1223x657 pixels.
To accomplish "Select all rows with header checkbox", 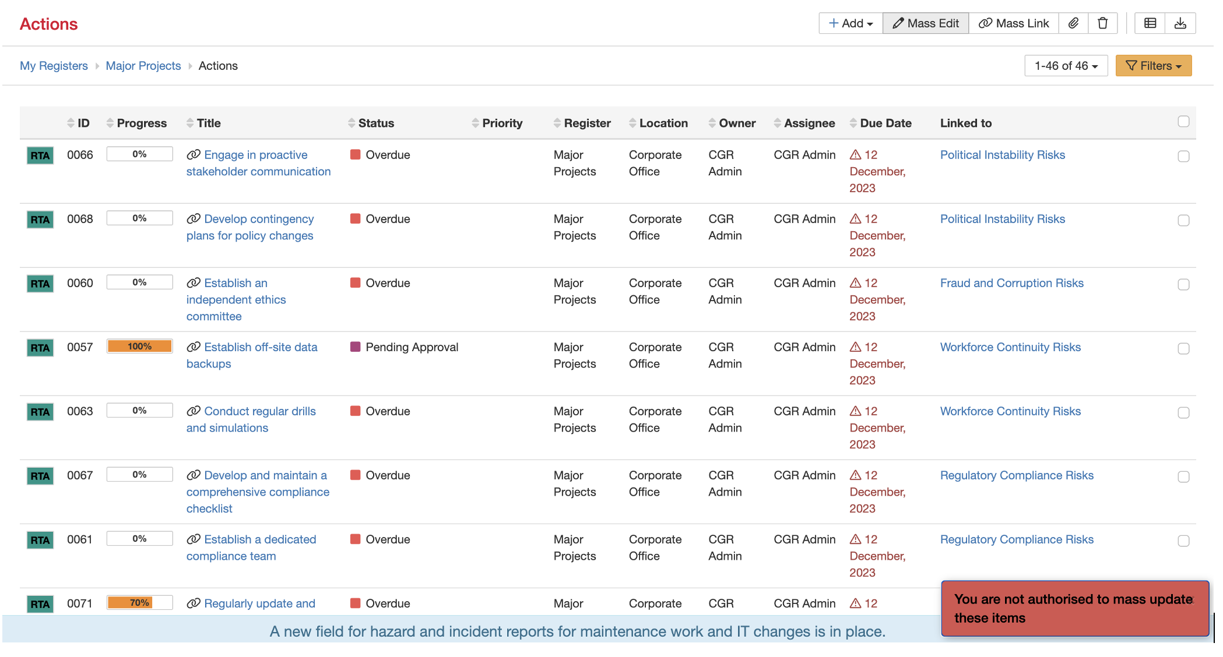I will pos(1183,122).
